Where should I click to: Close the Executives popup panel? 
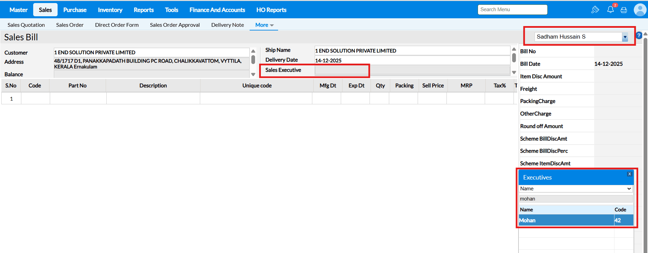(629, 174)
